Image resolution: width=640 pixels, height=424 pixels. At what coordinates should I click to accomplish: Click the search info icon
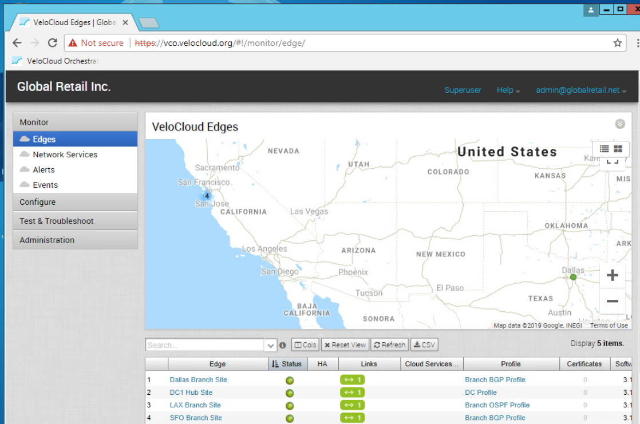(x=282, y=345)
